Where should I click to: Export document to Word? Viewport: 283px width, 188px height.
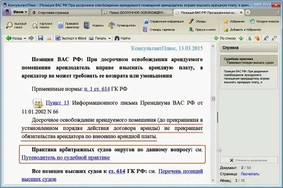pos(70,38)
